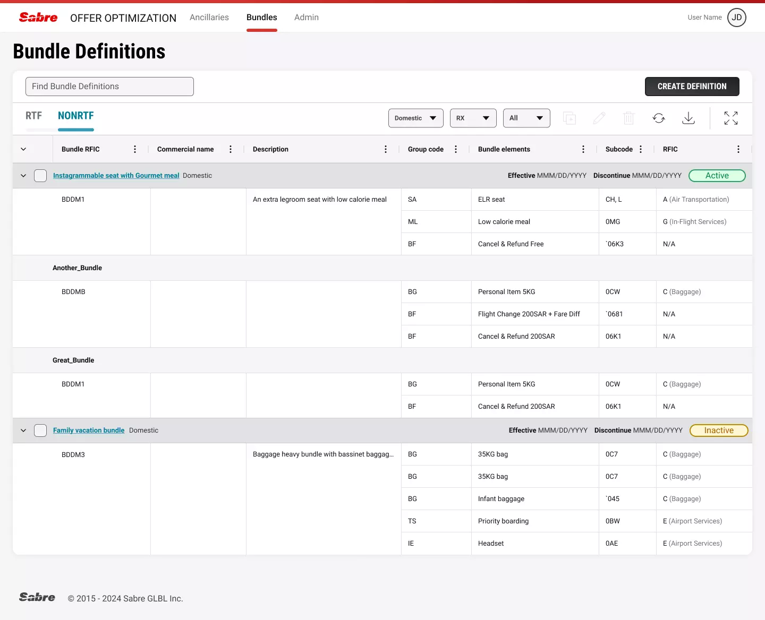Select the Family vacation bundle checkbox
This screenshot has height=620, width=765.
tap(40, 430)
